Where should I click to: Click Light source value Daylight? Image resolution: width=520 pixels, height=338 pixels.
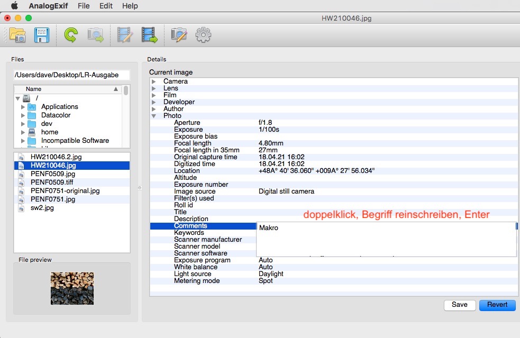pyautogui.click(x=271, y=274)
